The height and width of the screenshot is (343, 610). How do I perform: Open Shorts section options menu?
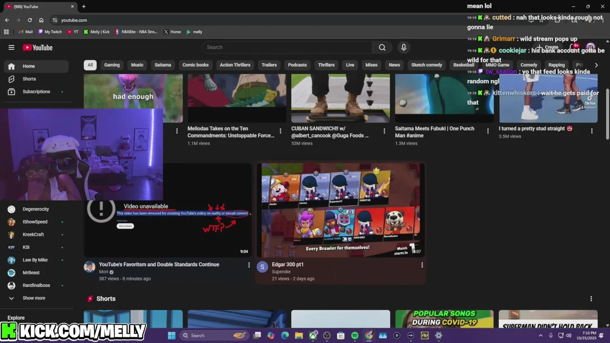[x=591, y=299]
